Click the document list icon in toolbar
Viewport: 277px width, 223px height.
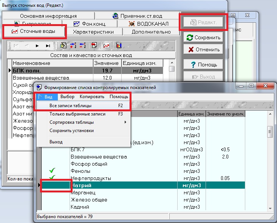pyautogui.click(x=63, y=46)
